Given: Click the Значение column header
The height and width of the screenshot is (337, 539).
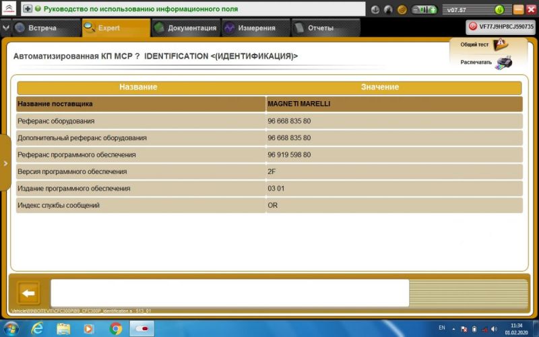Looking at the screenshot, I should (379, 88).
